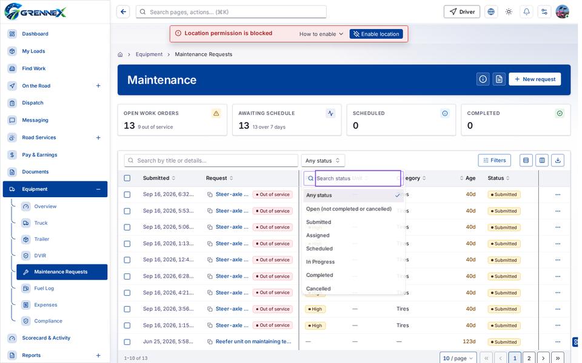Check the Sep 16, 2026, 5:53 row checkbox
The width and height of the screenshot is (582, 363).
click(x=127, y=211)
